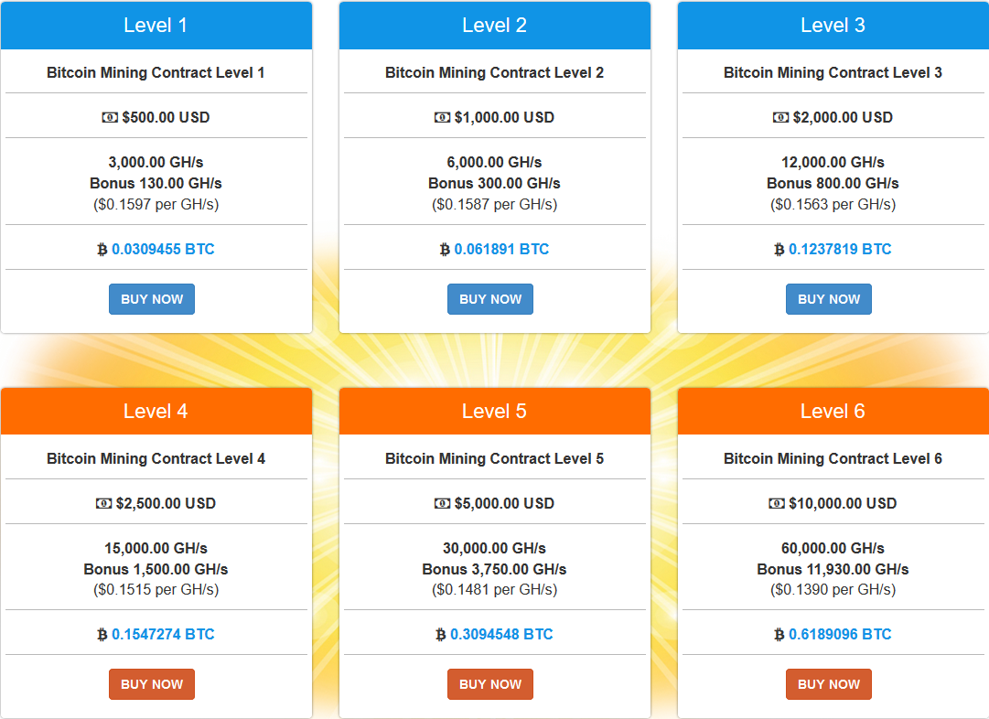Image resolution: width=989 pixels, height=719 pixels.
Task: Click the Bitcoin symbol beside 0.061891 BTC
Action: 445,250
